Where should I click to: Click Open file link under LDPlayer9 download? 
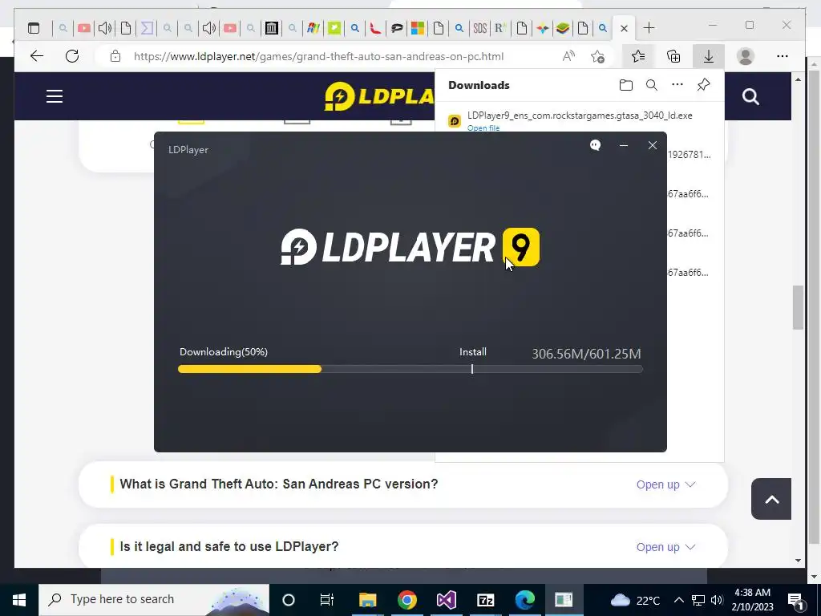483,128
